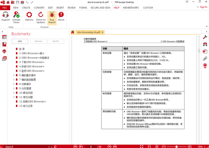Open the binoculars search panel icon

coord(205,44)
